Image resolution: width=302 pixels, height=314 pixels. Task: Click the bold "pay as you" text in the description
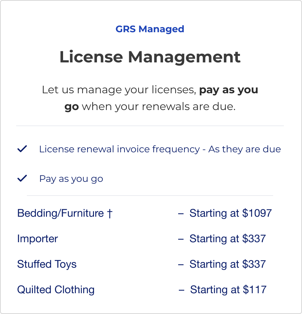229,90
